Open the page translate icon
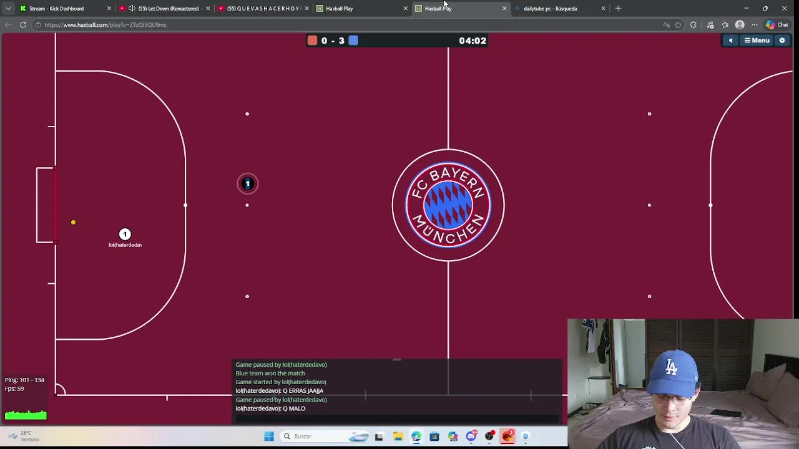 click(666, 25)
